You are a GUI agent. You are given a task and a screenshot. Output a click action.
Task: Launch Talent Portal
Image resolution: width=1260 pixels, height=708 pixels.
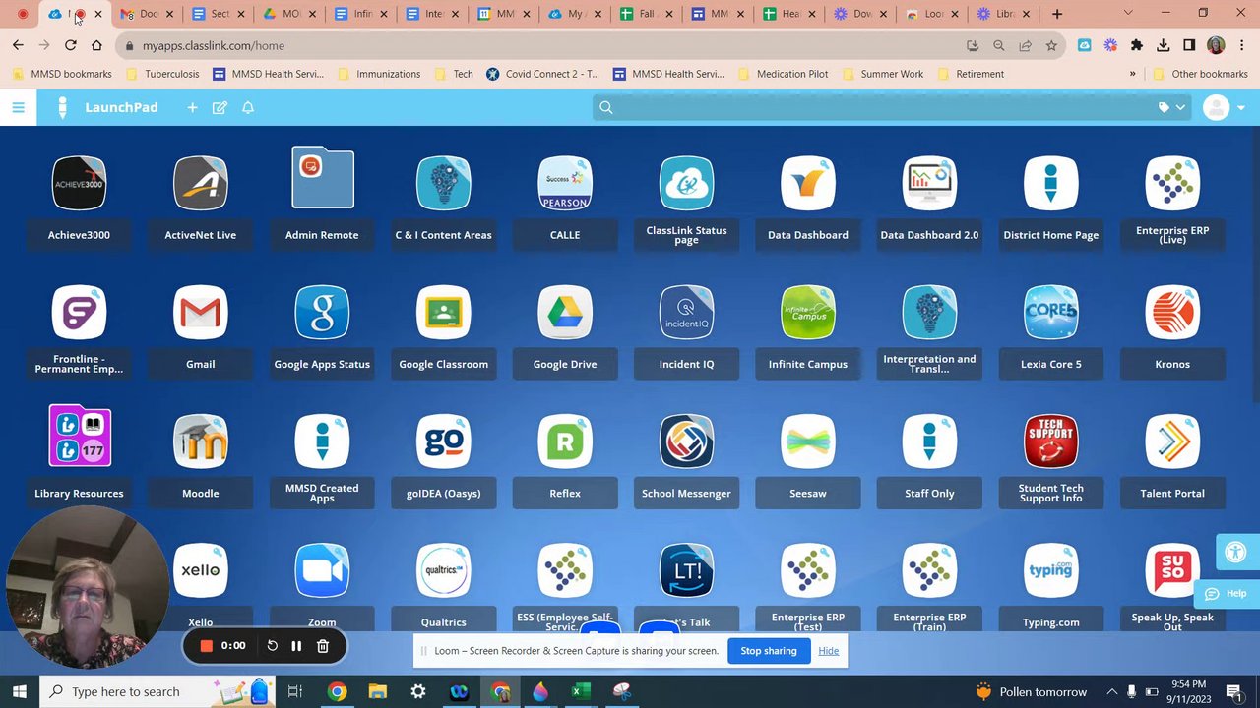tap(1172, 442)
